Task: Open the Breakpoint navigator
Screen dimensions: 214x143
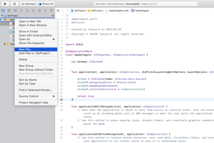Action: click(46, 11)
